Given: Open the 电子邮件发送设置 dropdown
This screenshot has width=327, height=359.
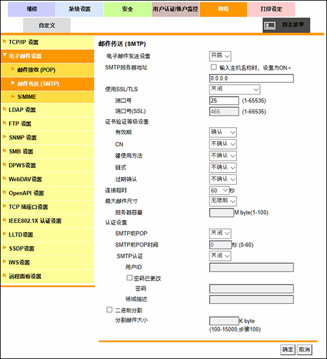Looking at the screenshot, I should pos(220,56).
